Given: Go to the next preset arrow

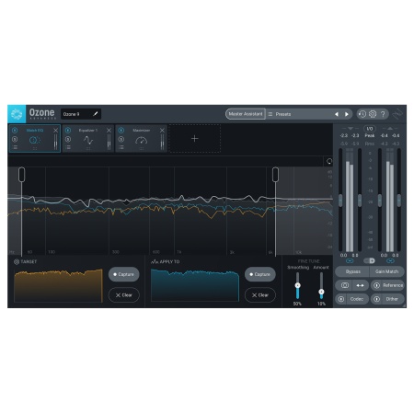Looking at the screenshot, I should pos(347,114).
